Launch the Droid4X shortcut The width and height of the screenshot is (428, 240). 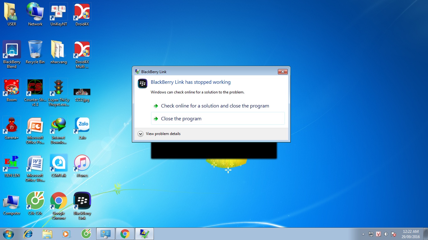tap(82, 14)
